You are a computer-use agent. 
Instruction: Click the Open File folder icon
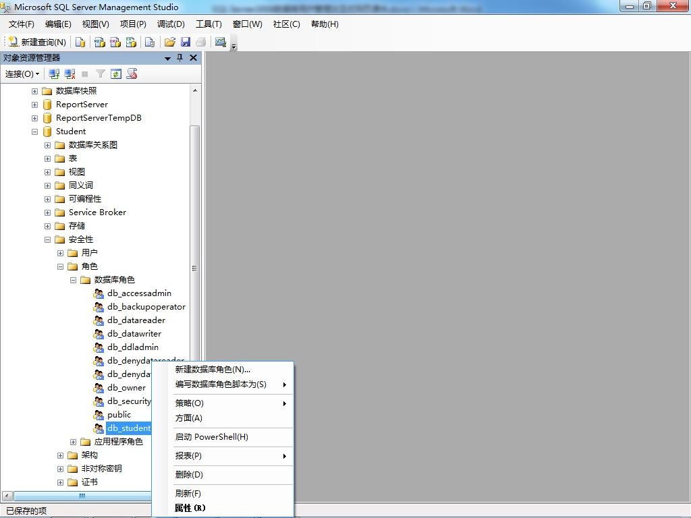[169, 42]
